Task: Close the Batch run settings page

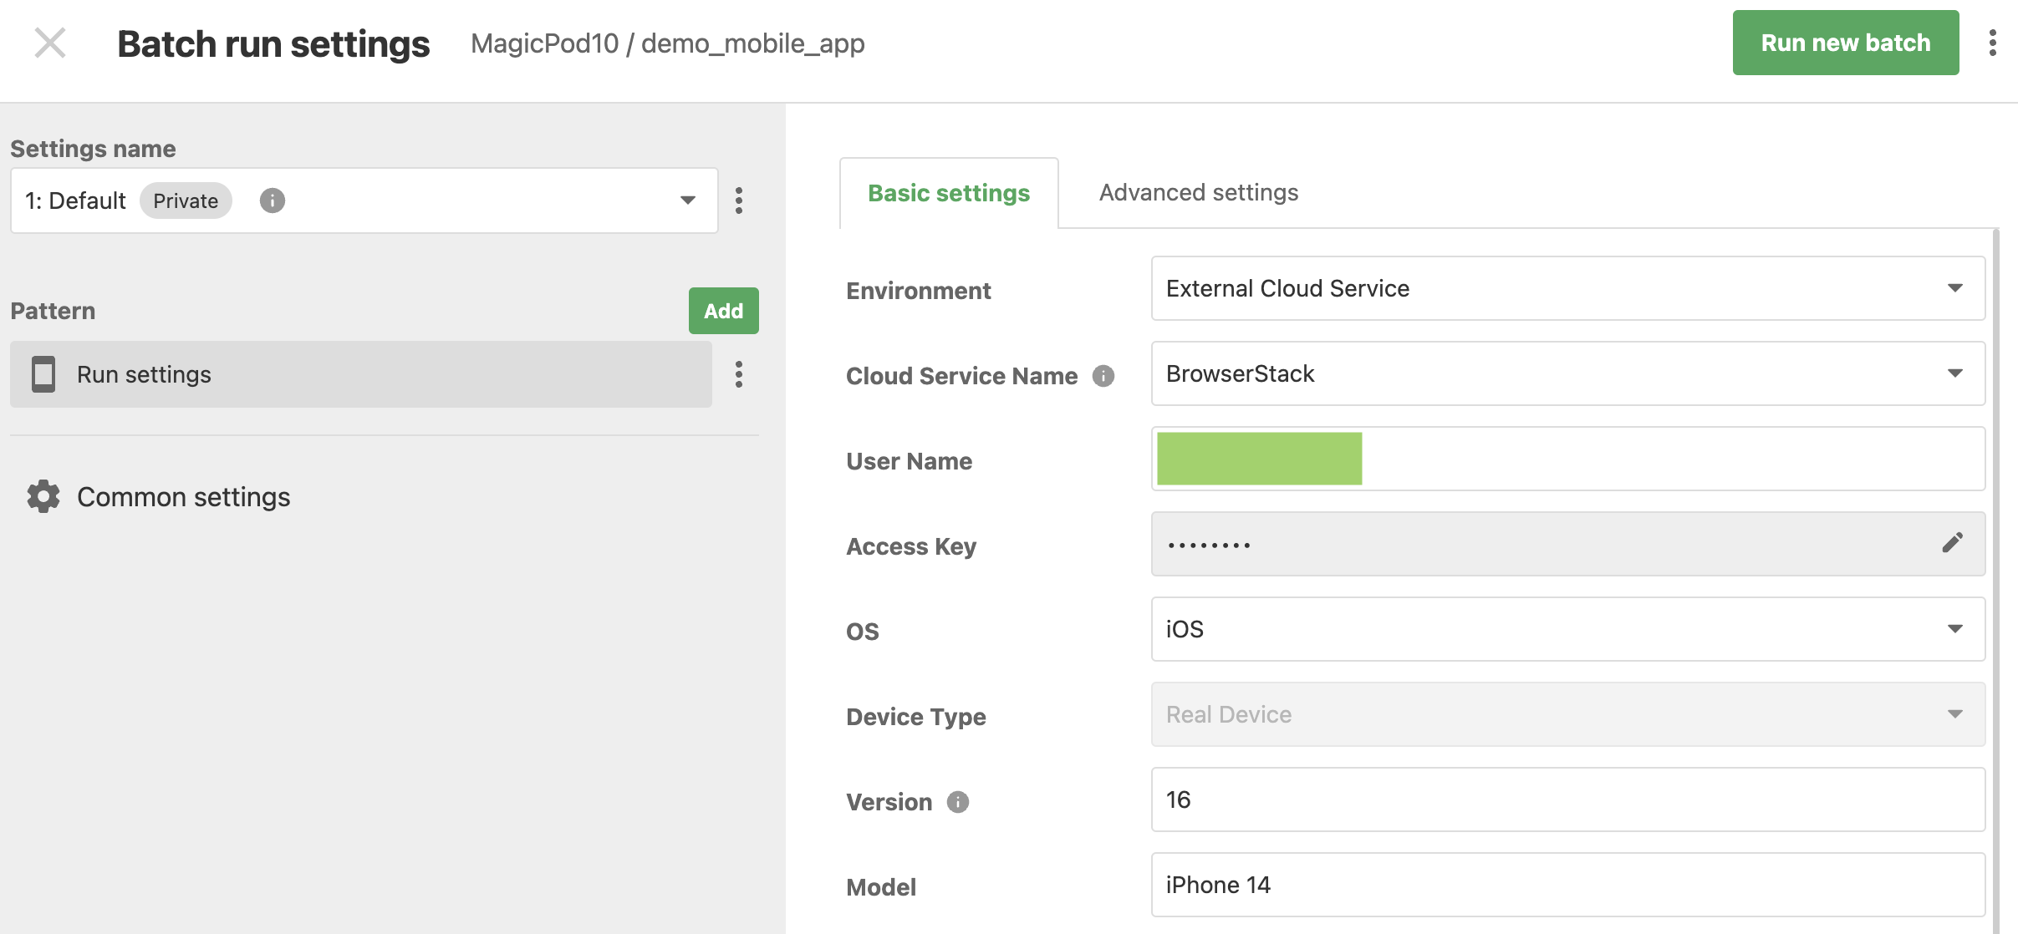Action: pos(49,43)
